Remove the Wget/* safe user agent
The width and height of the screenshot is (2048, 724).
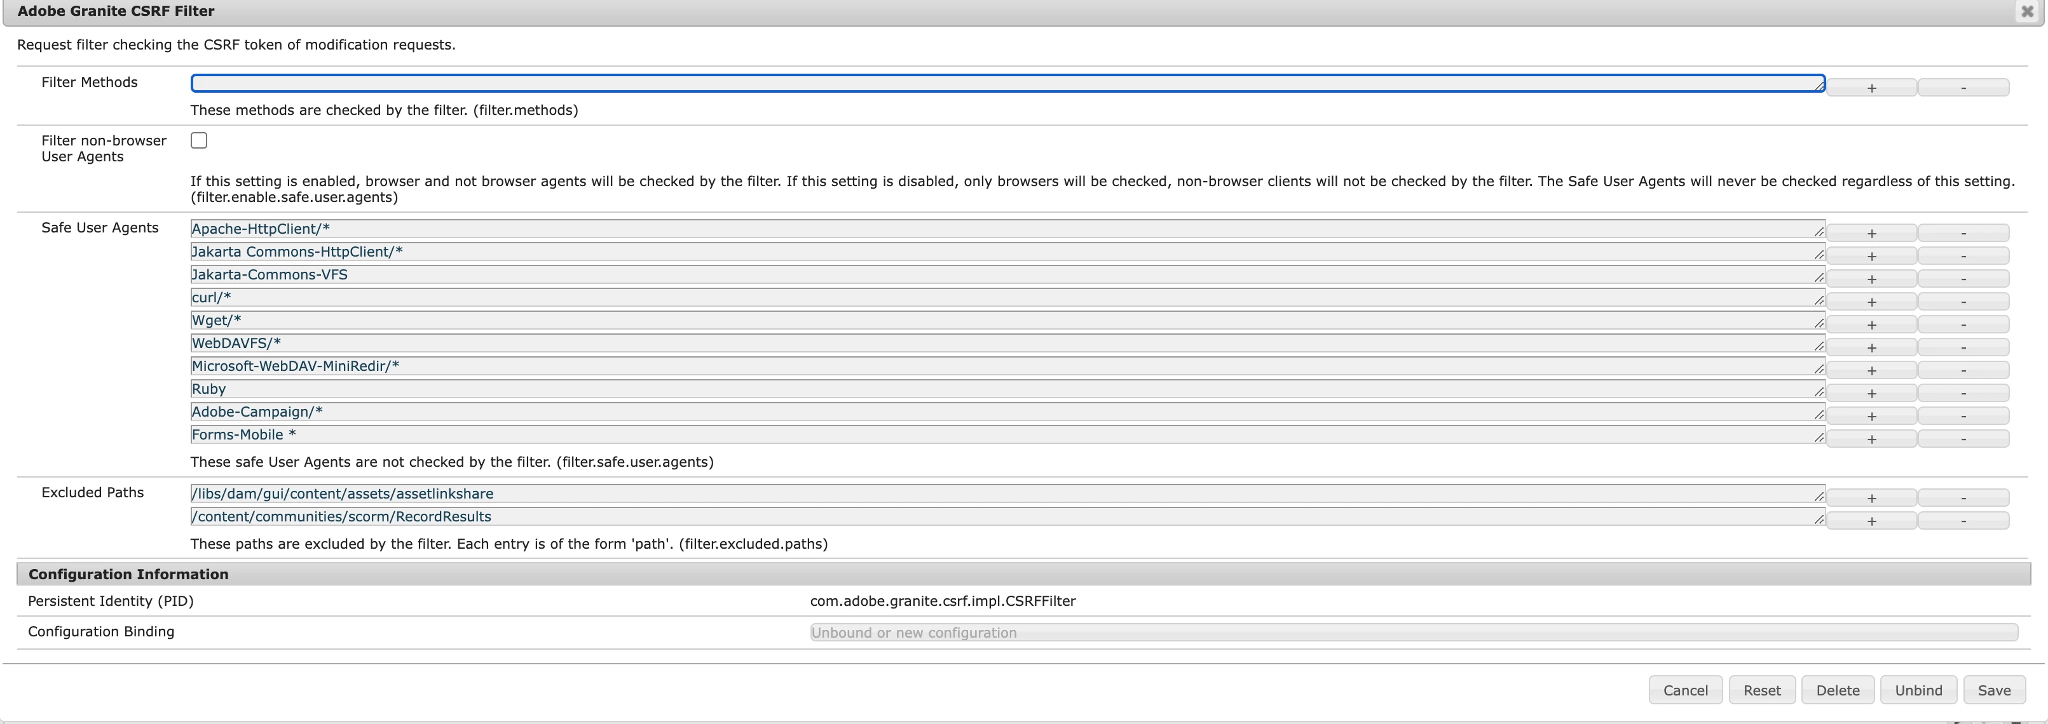coord(1963,325)
